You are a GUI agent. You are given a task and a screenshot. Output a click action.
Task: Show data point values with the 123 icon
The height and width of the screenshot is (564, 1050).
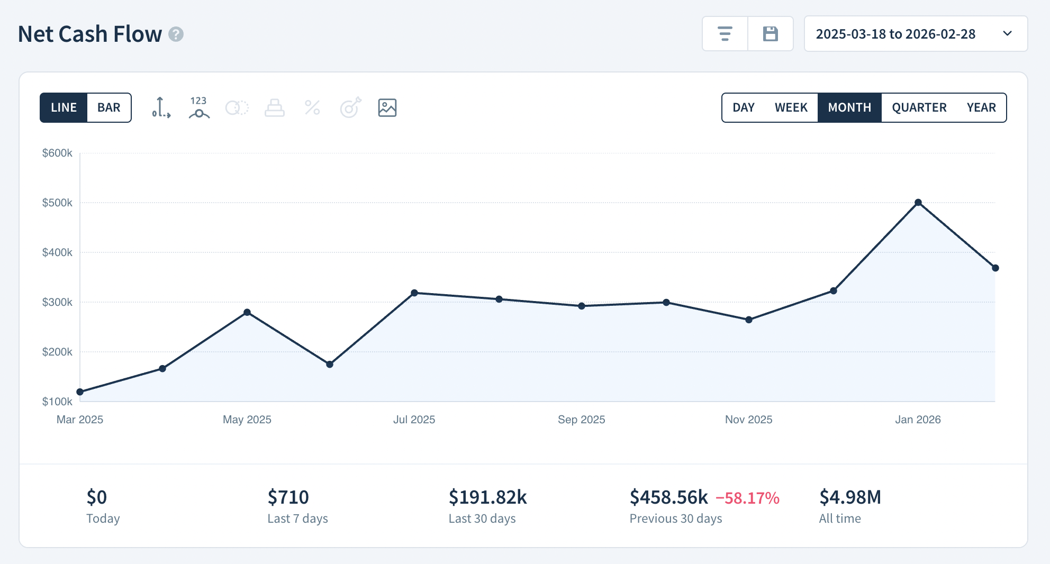[x=198, y=107]
